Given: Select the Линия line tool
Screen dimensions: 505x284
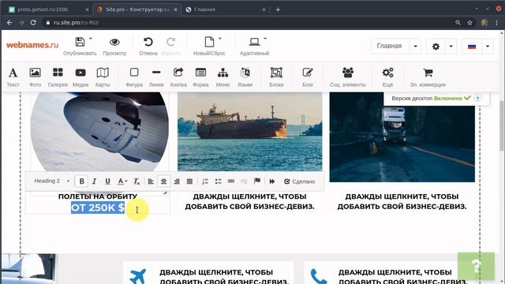Looking at the screenshot, I should click(156, 77).
